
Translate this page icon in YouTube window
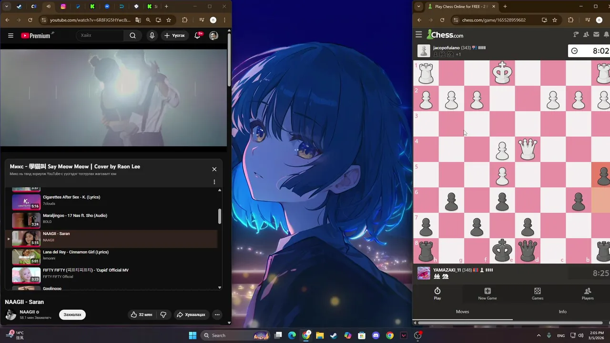pos(138,20)
